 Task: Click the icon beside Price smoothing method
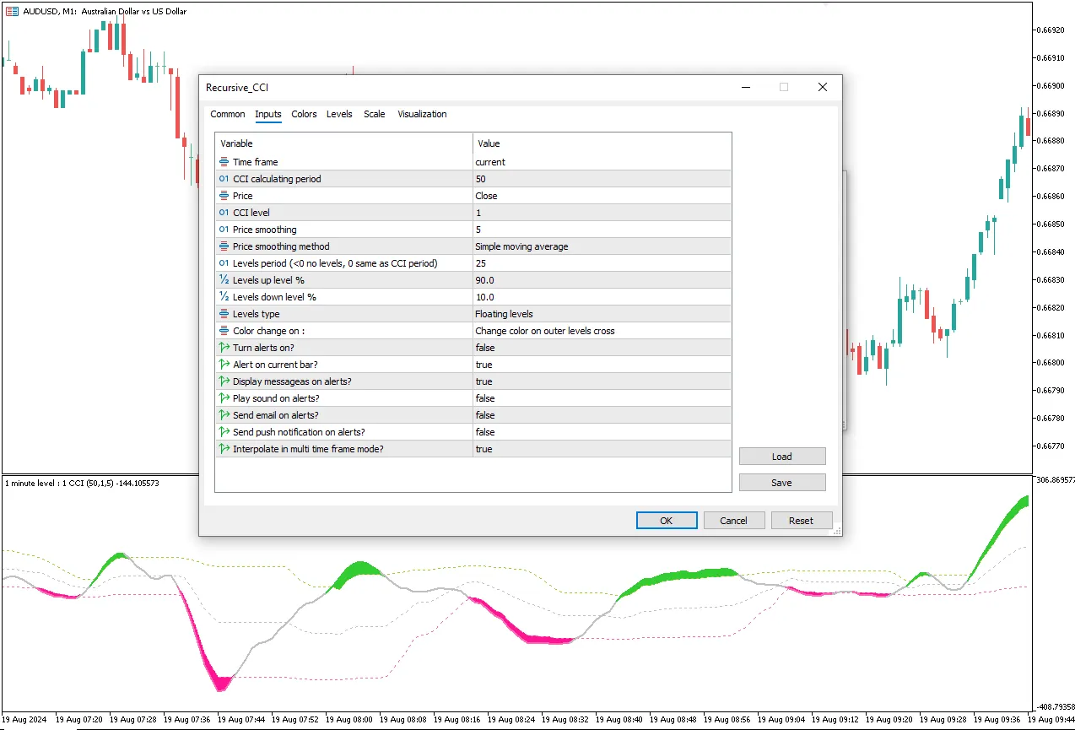pyautogui.click(x=224, y=246)
